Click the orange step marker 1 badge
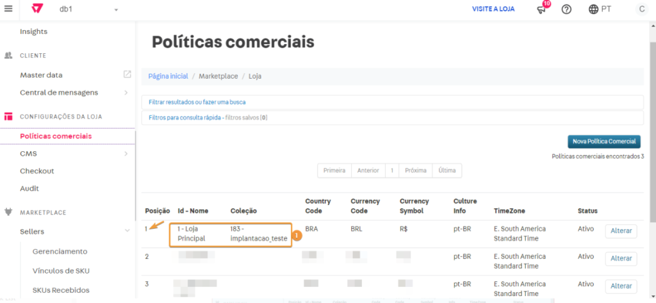The image size is (656, 303). pyautogui.click(x=296, y=235)
